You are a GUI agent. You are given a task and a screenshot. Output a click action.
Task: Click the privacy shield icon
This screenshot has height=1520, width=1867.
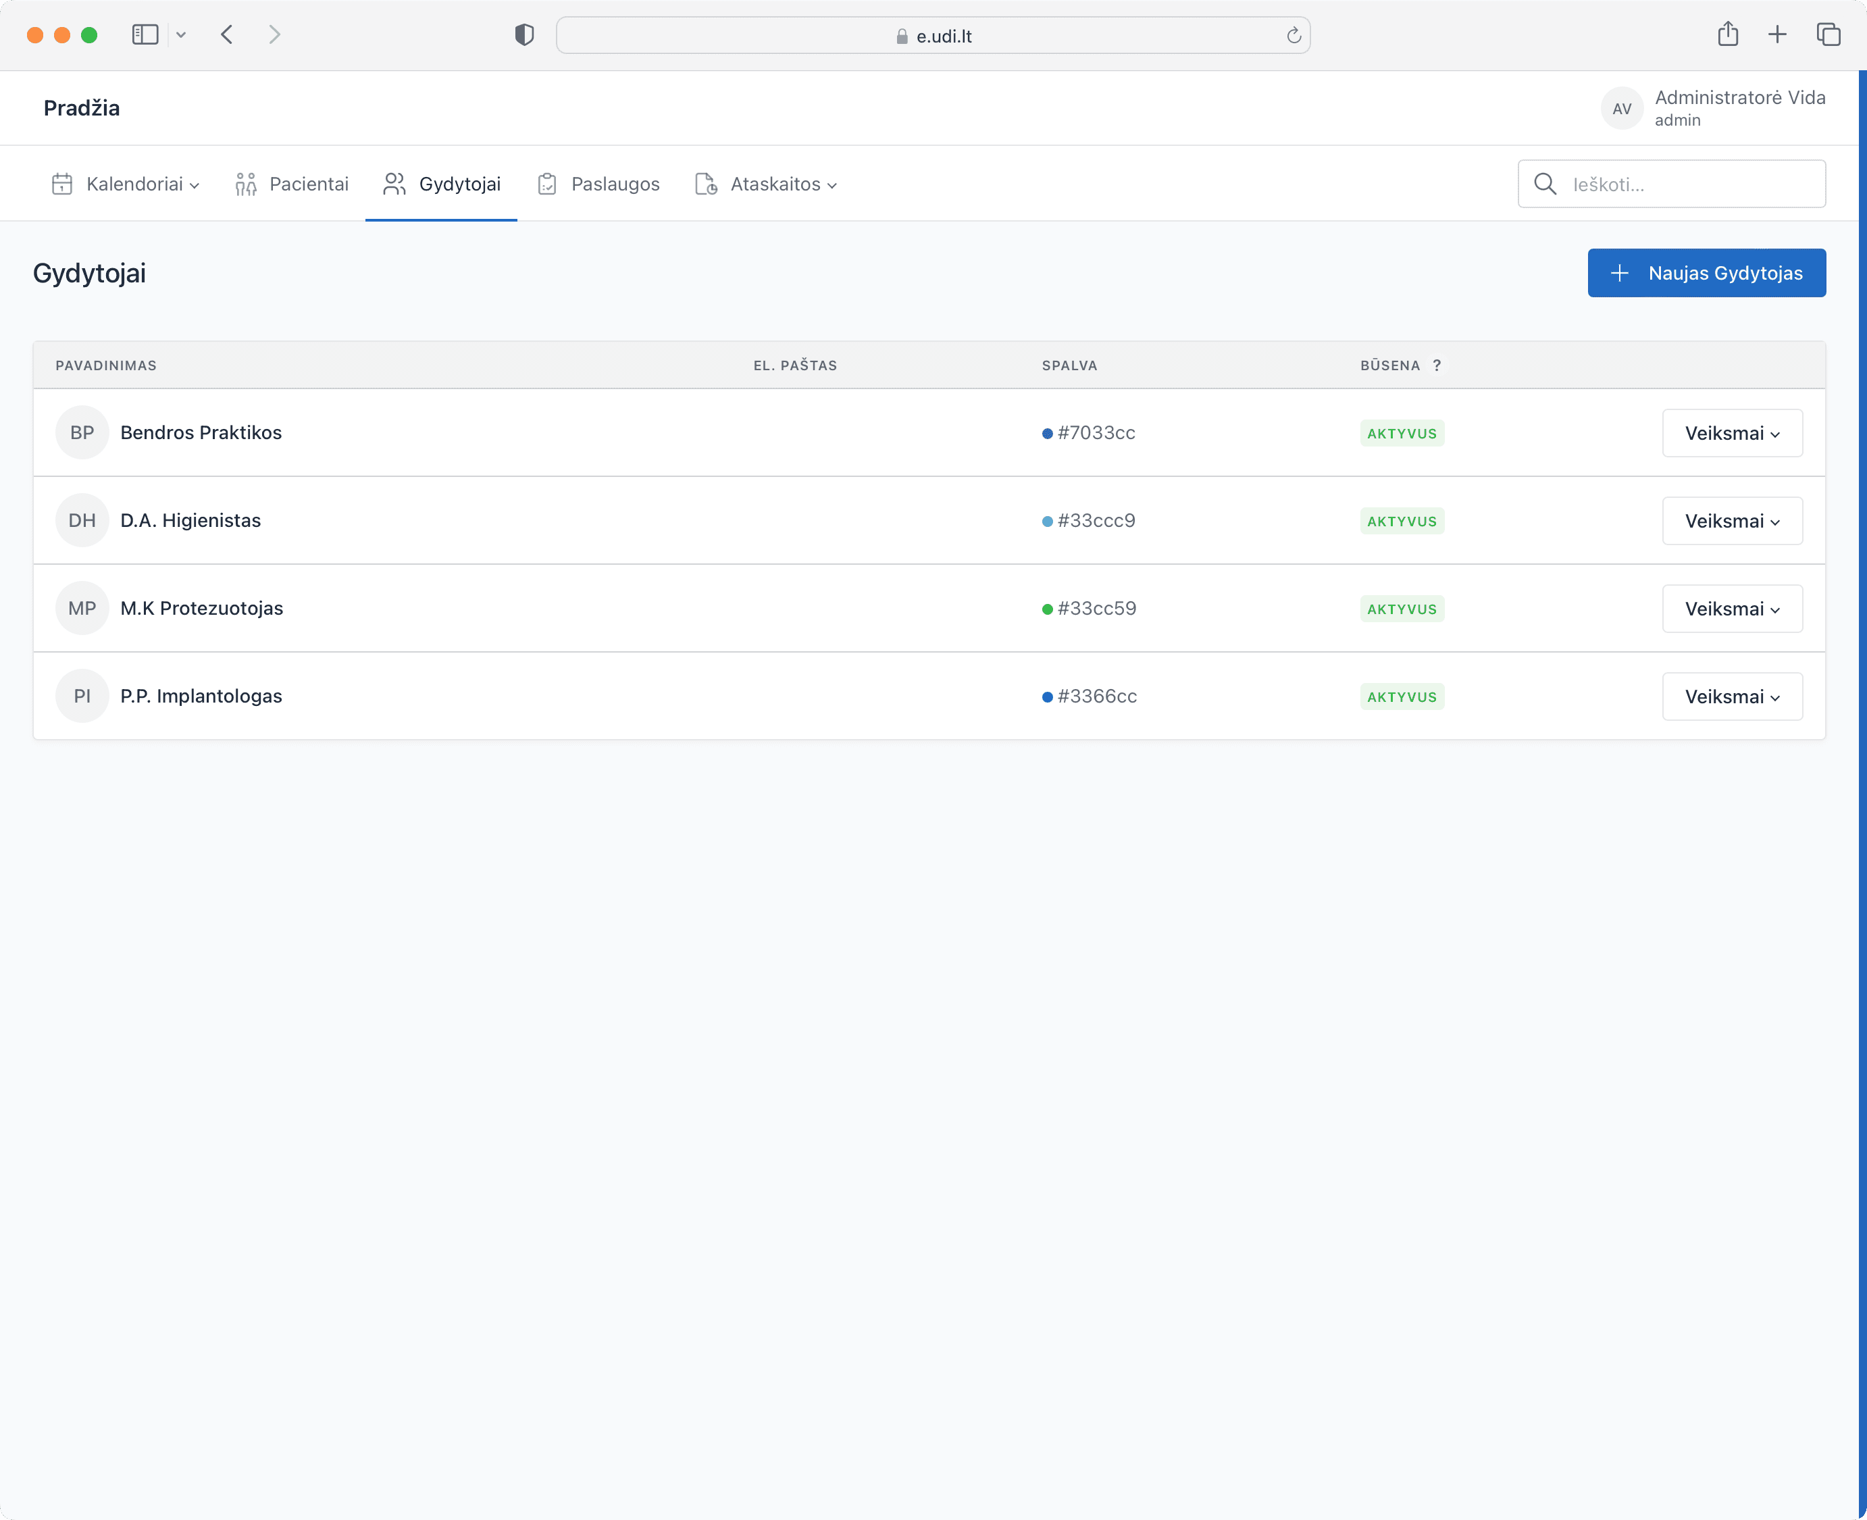pos(524,35)
